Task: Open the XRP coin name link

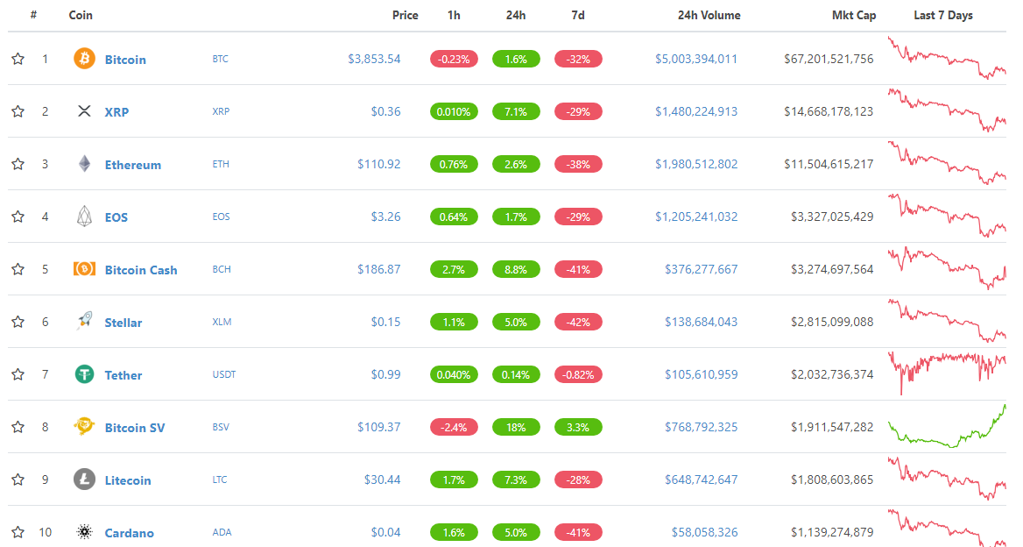Action: tap(116, 111)
